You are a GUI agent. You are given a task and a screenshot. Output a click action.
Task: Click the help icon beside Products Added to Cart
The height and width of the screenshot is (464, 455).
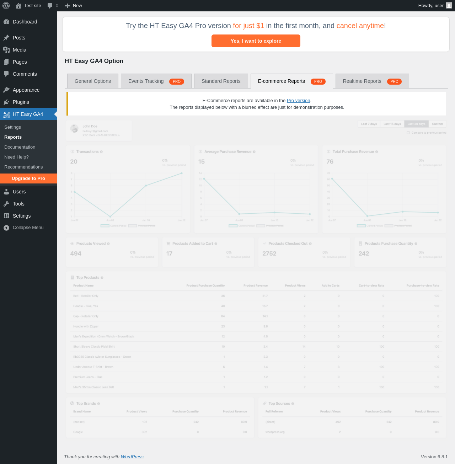click(x=216, y=244)
